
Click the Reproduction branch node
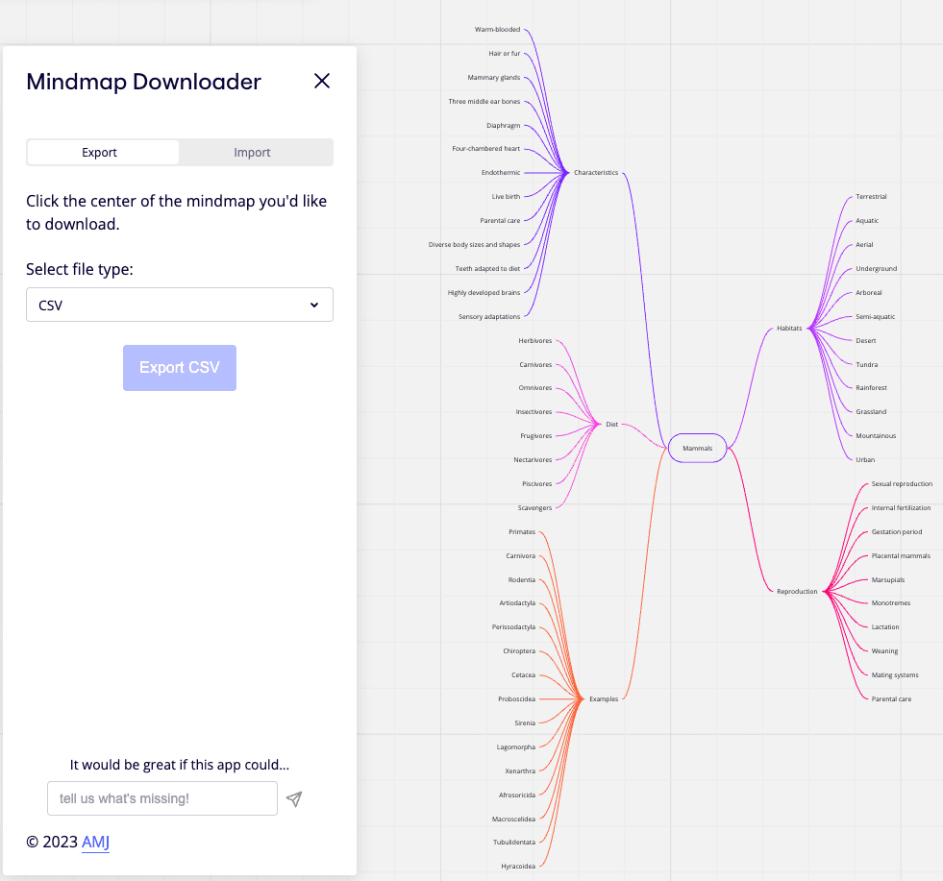795,591
